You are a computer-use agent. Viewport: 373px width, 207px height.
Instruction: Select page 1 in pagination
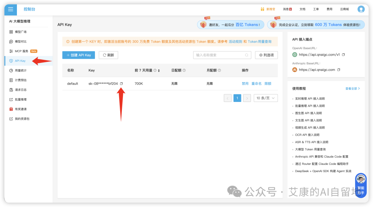coord(237,98)
